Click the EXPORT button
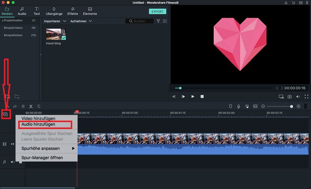The height and width of the screenshot is (189, 311). point(158,12)
